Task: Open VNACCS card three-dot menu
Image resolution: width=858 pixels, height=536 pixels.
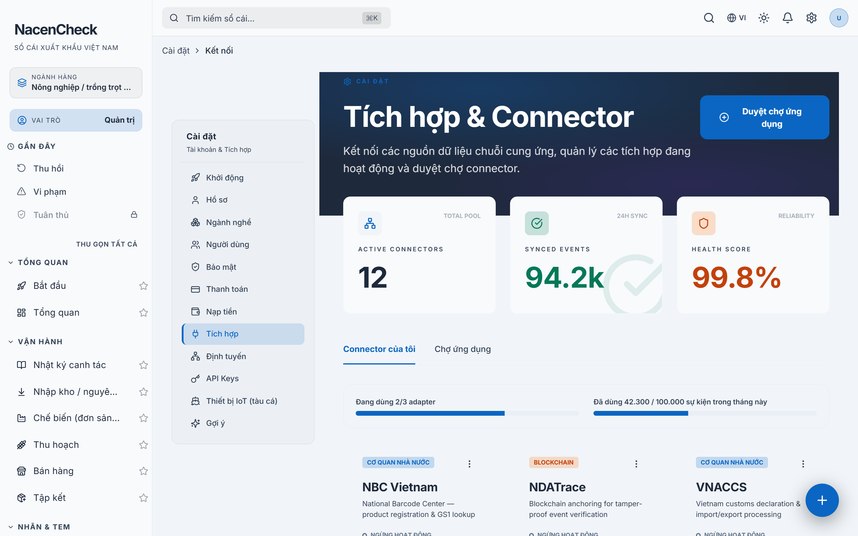Action: point(803,464)
